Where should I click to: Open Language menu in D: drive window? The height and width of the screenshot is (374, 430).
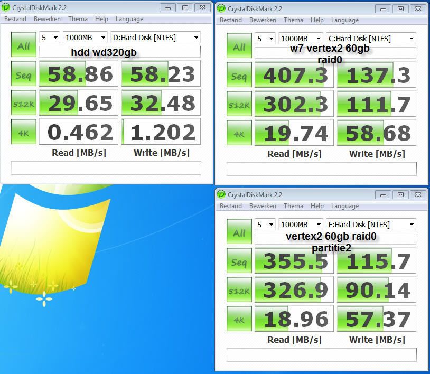tap(129, 19)
